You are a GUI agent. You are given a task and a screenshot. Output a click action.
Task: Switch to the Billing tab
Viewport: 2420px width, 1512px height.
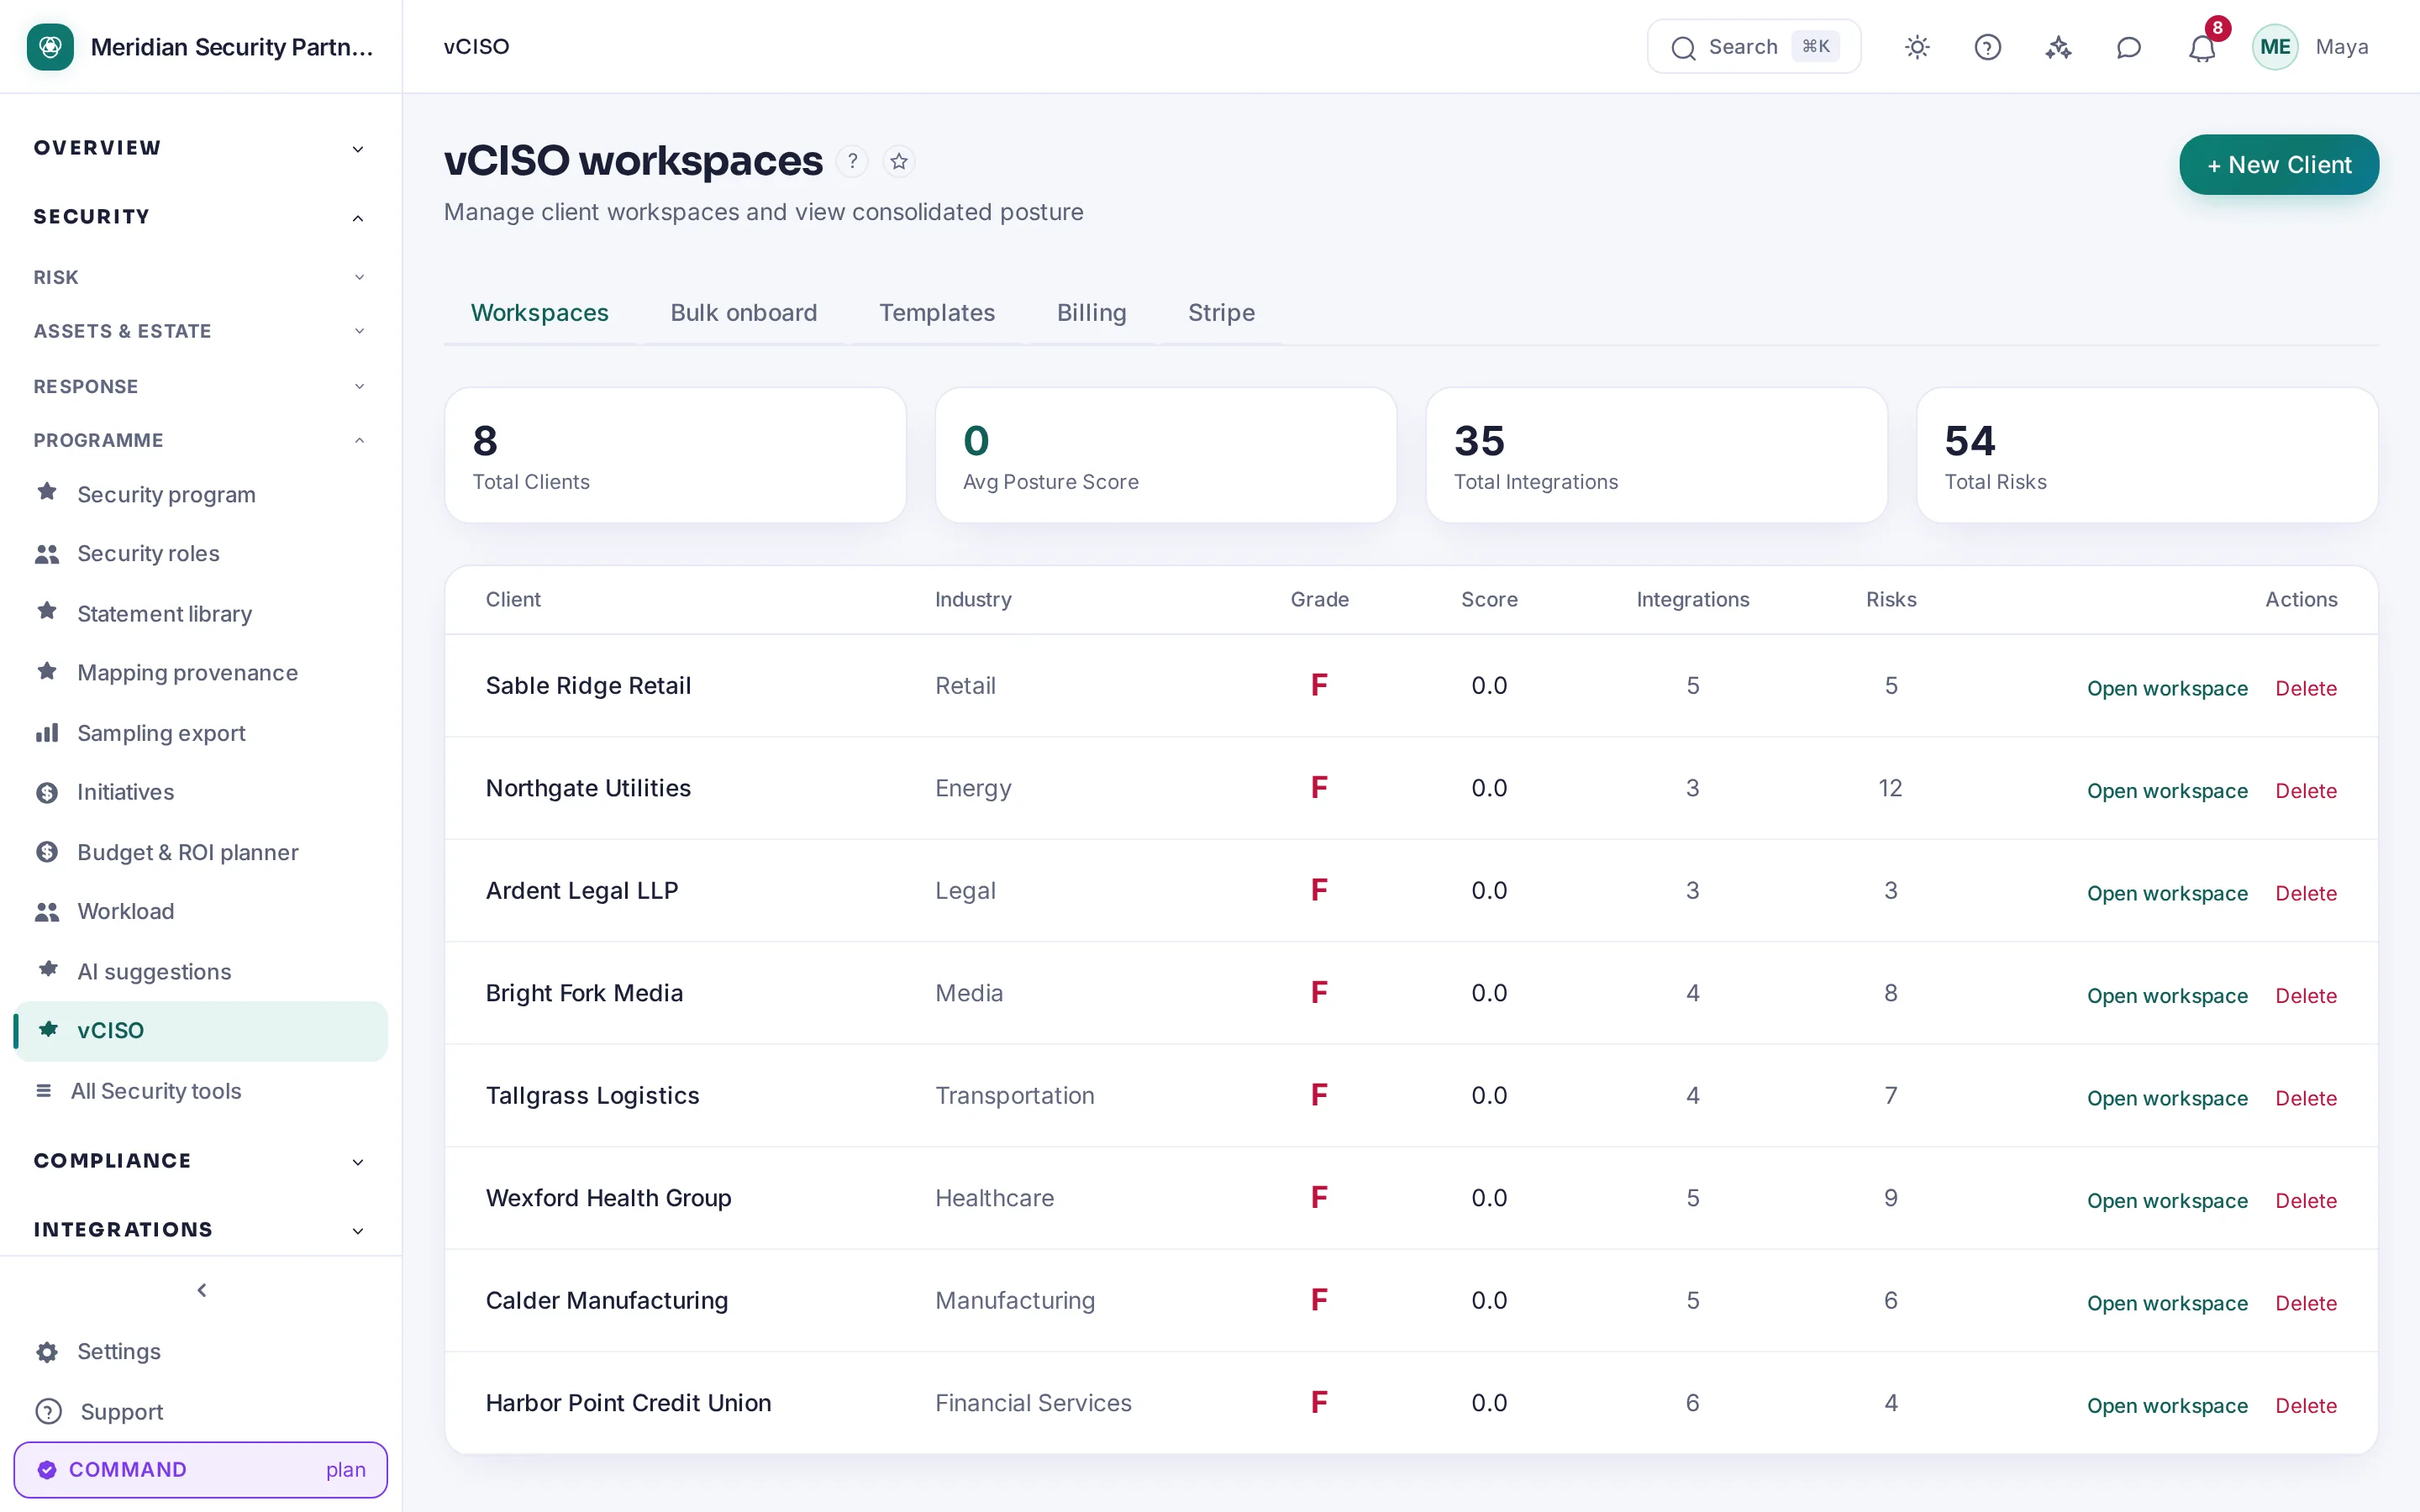click(1091, 313)
